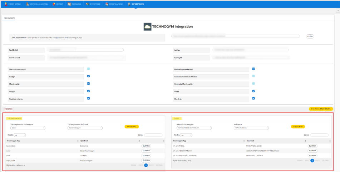Click the COPIA button
This screenshot has width=340, height=172.
(x=310, y=36)
